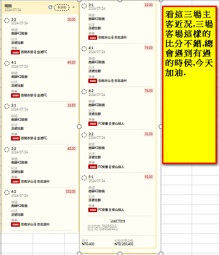Select the 4:1 circle with odds 49.00
This screenshot has width=219, height=255.
[7, 64]
